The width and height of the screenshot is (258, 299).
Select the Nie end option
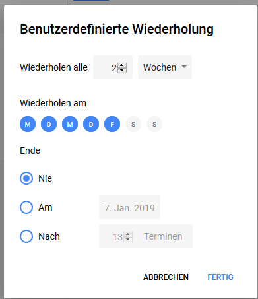[x=26, y=178]
